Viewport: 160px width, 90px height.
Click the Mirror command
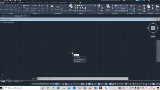(x=34, y=8)
